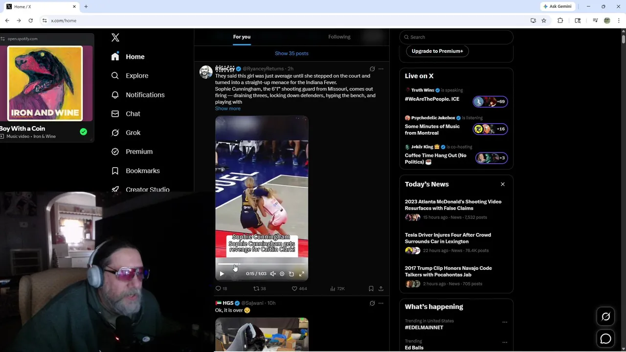Show 35 new posts
Viewport: 626px width, 352px height.
(291, 53)
